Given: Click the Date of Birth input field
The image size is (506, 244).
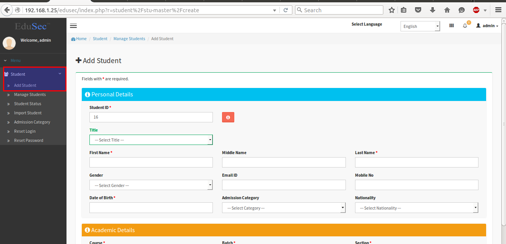Looking at the screenshot, I should (151, 208).
